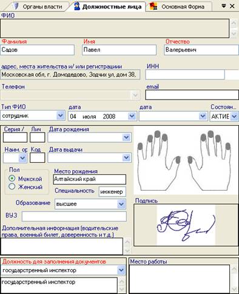This screenshot has width=239, height=294.
Task: Click the Основная Форма tab icon
Action: [x=153, y=6]
